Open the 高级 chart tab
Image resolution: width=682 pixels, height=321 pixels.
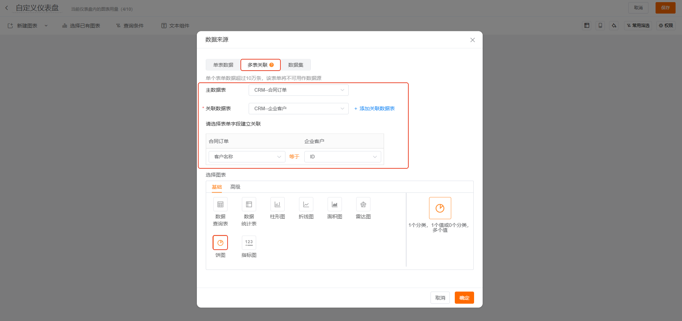coord(235,187)
